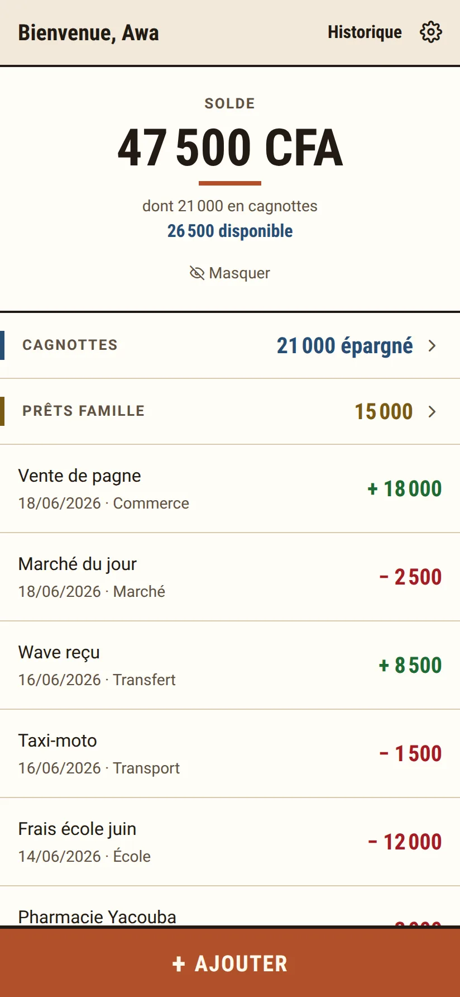Image resolution: width=460 pixels, height=997 pixels.
Task: Tap the 26 500 disponible text
Action: tap(230, 231)
